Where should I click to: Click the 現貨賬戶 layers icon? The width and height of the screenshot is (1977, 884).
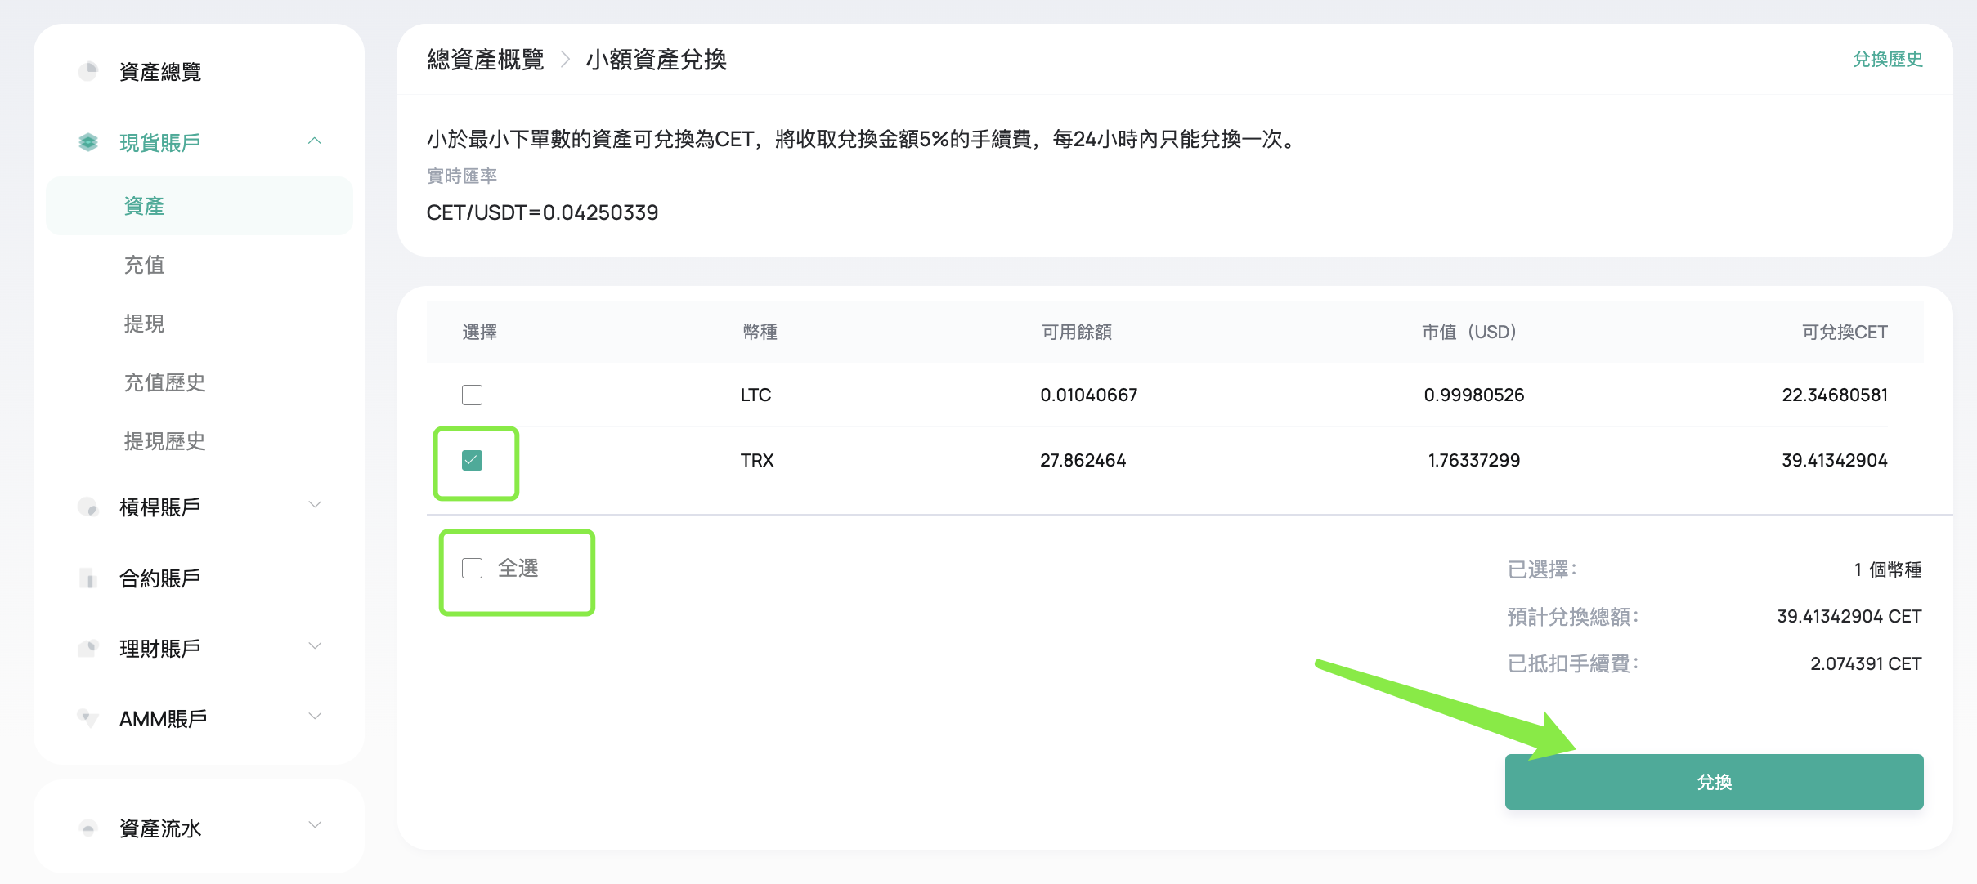coord(88,142)
